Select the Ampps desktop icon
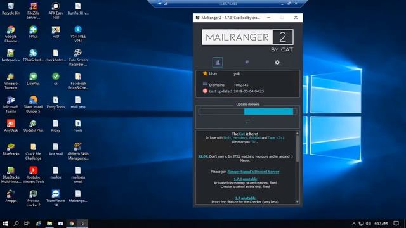406x228 pixels. [x=11, y=196]
